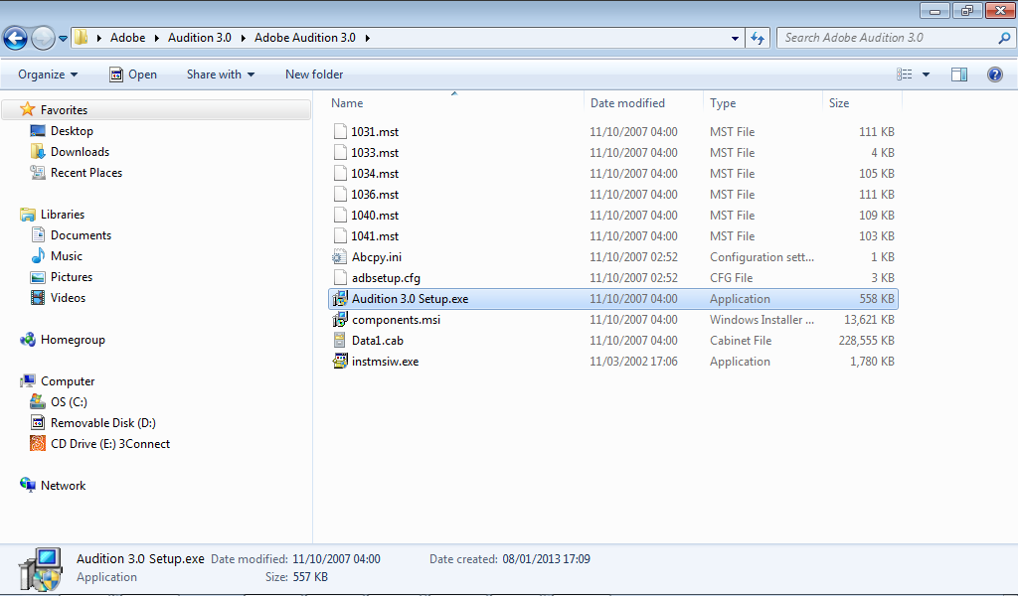Select the 1041.mst file icon

point(340,236)
